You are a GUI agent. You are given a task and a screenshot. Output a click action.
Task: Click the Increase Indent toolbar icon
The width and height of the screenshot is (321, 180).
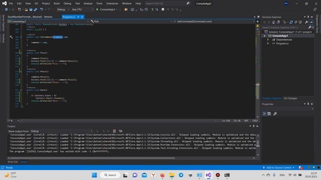[x=146, y=9]
